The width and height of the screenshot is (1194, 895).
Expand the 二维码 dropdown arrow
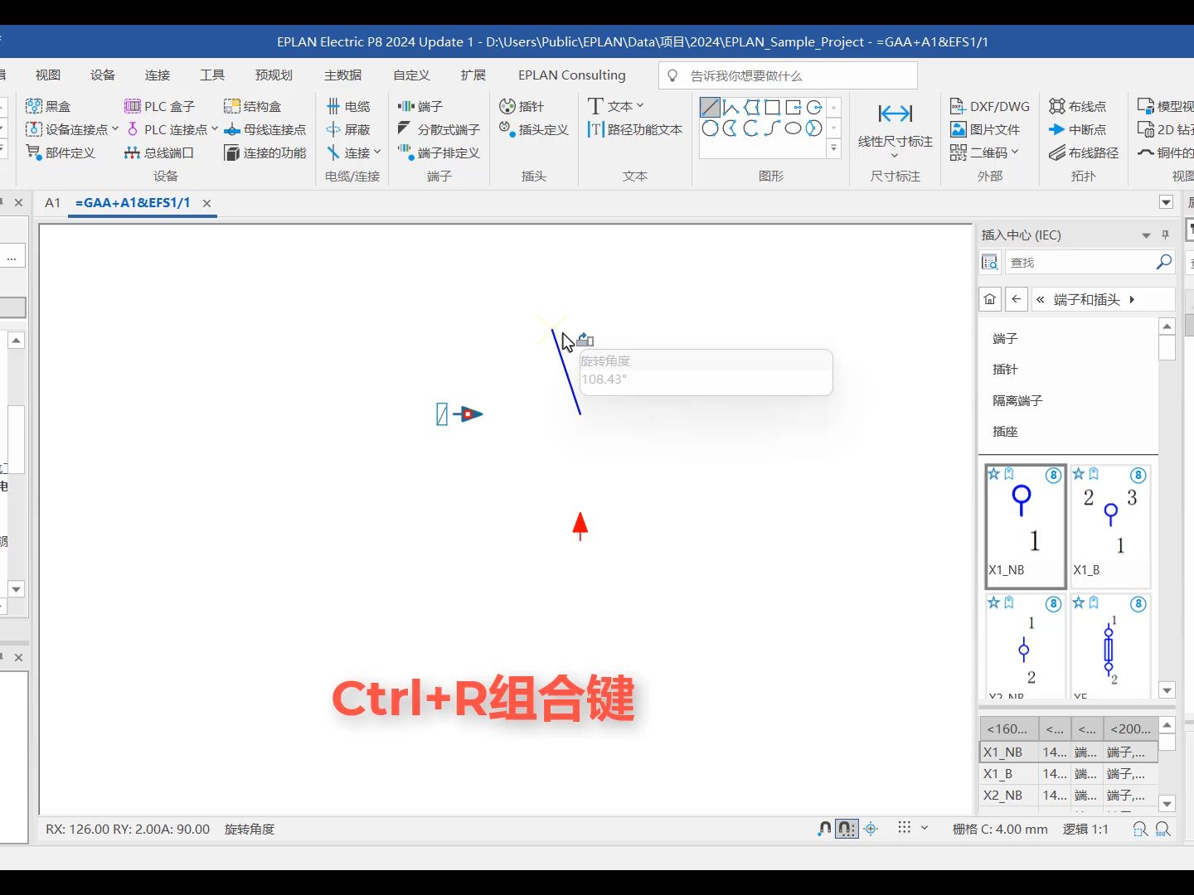click(1016, 152)
